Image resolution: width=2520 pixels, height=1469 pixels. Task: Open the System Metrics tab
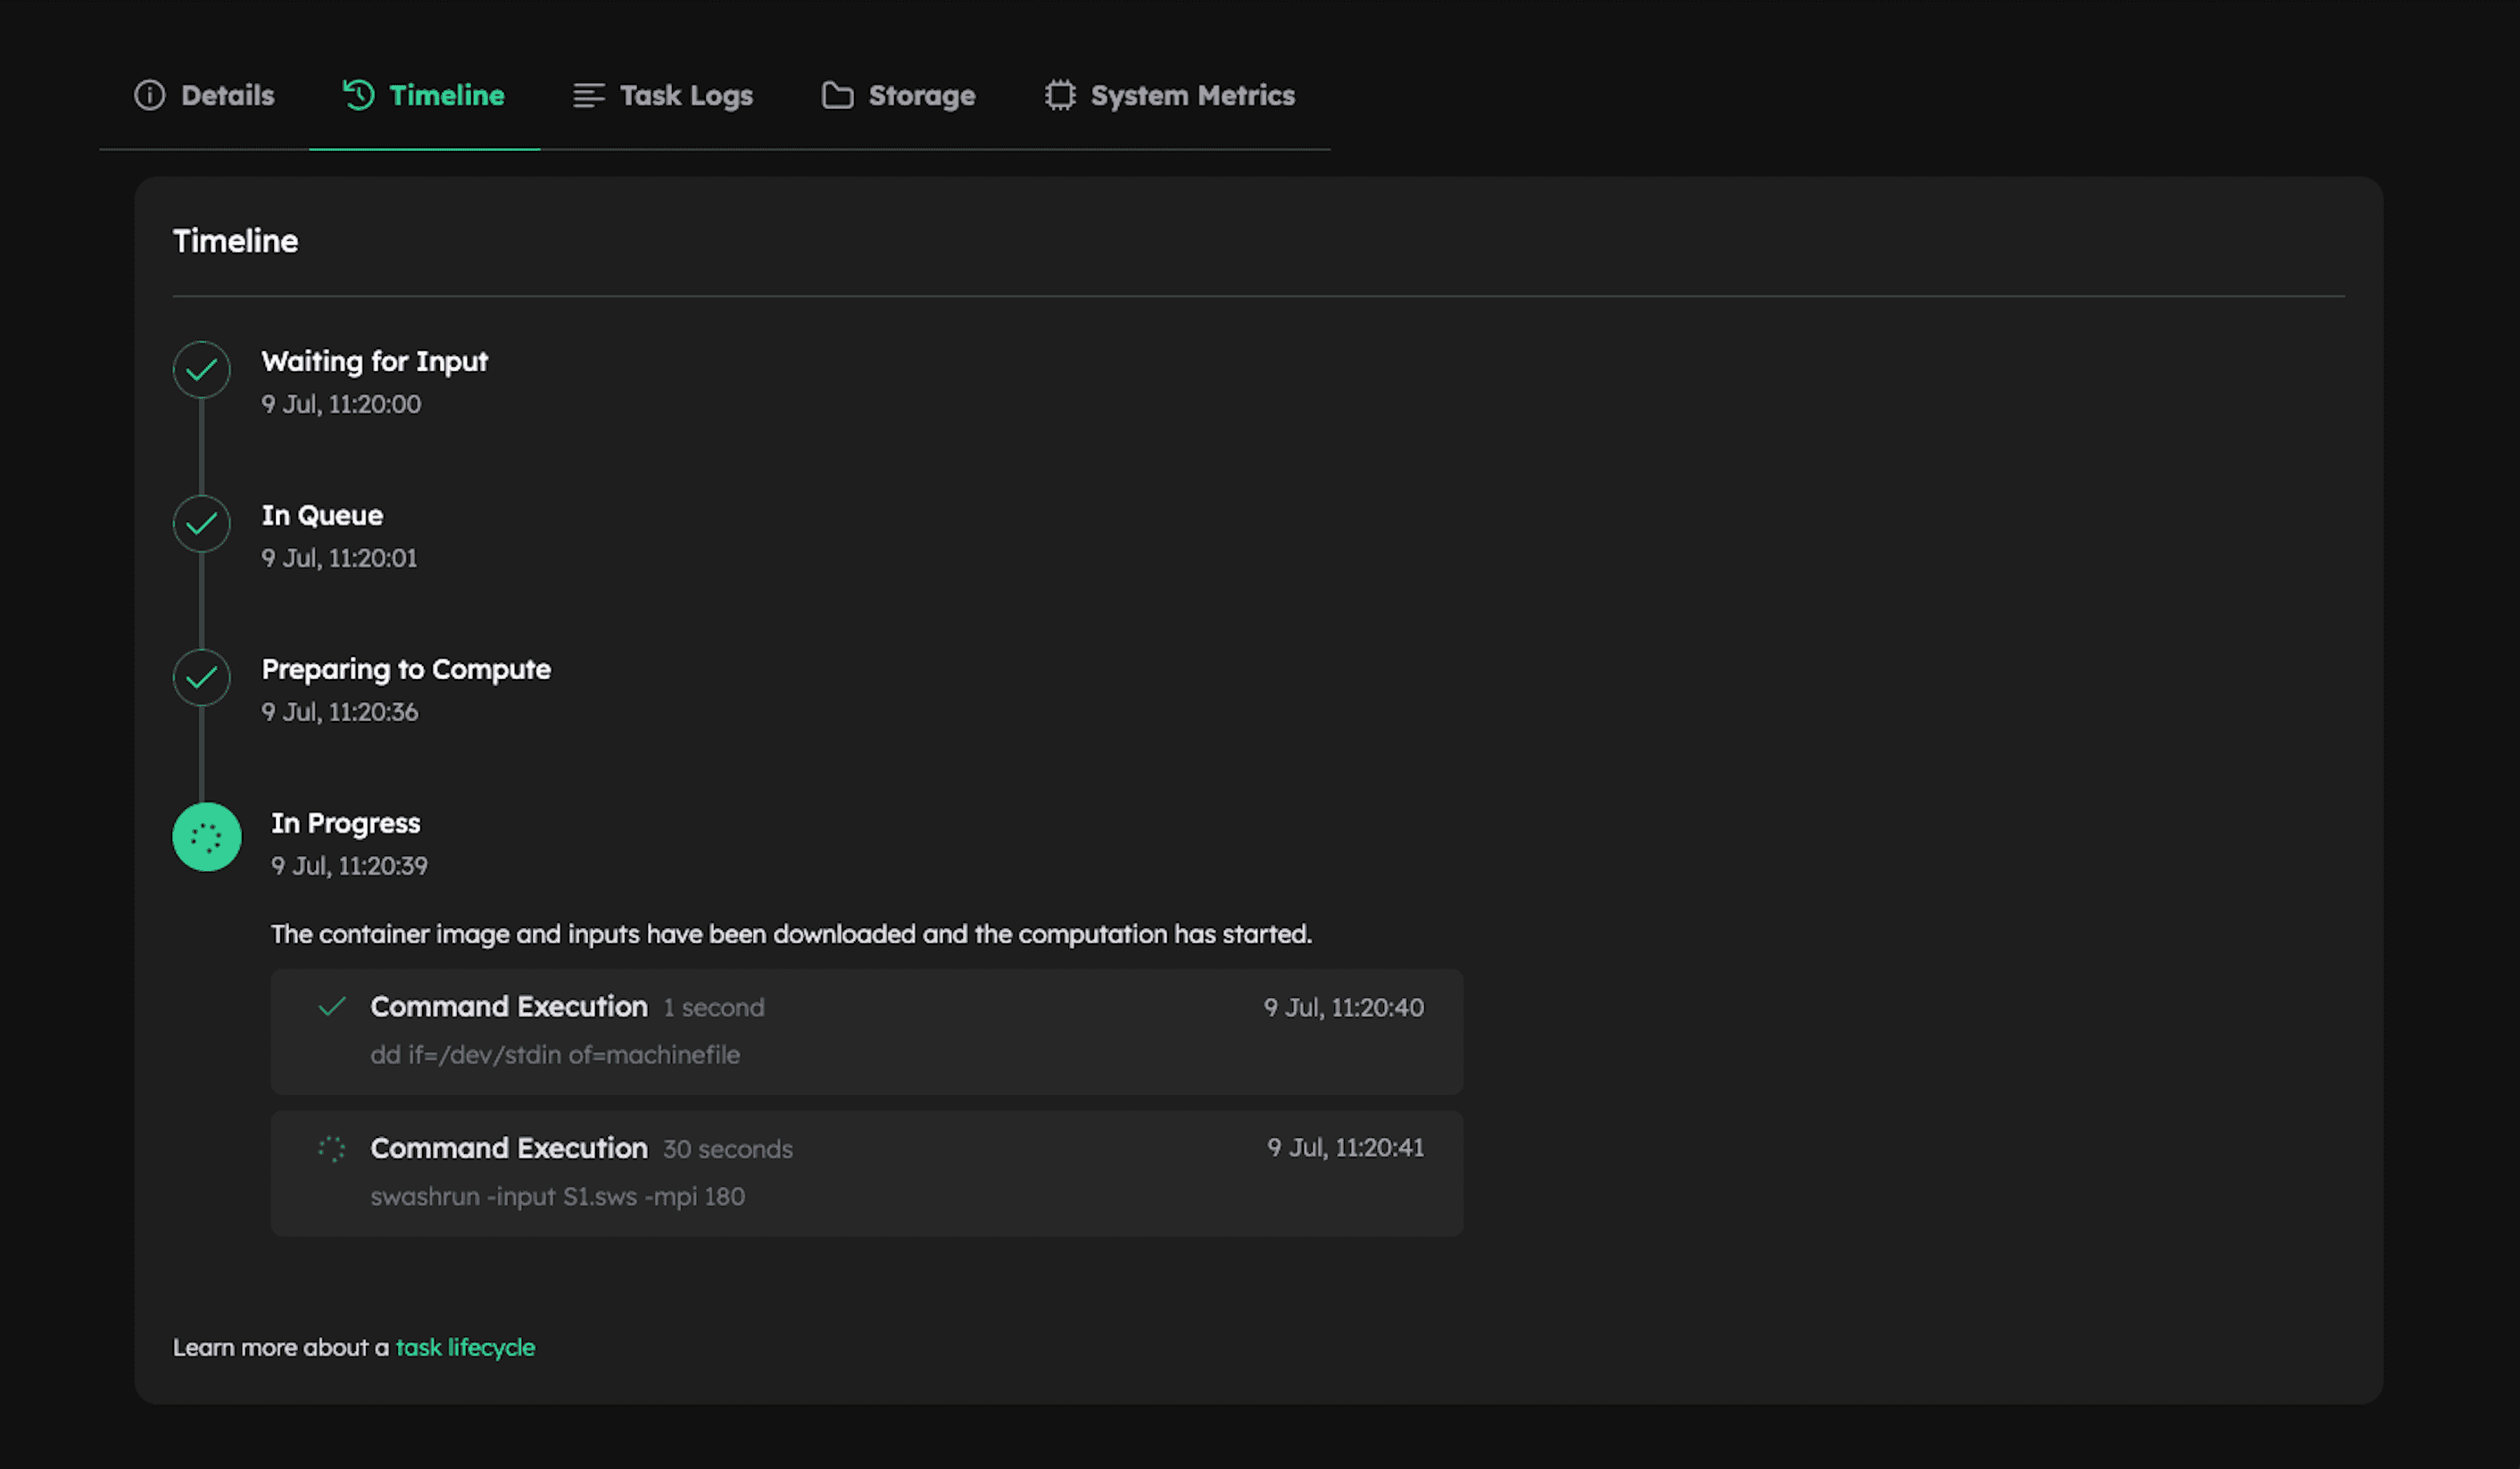[1192, 95]
